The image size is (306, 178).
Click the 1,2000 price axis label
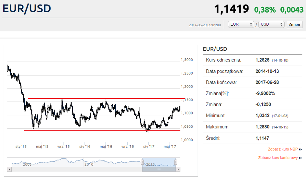[187, 87]
